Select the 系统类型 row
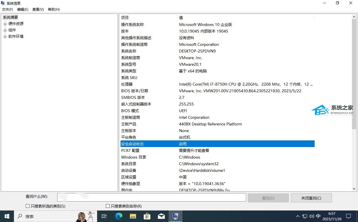The height and width of the screenshot is (222, 358). 217,71
